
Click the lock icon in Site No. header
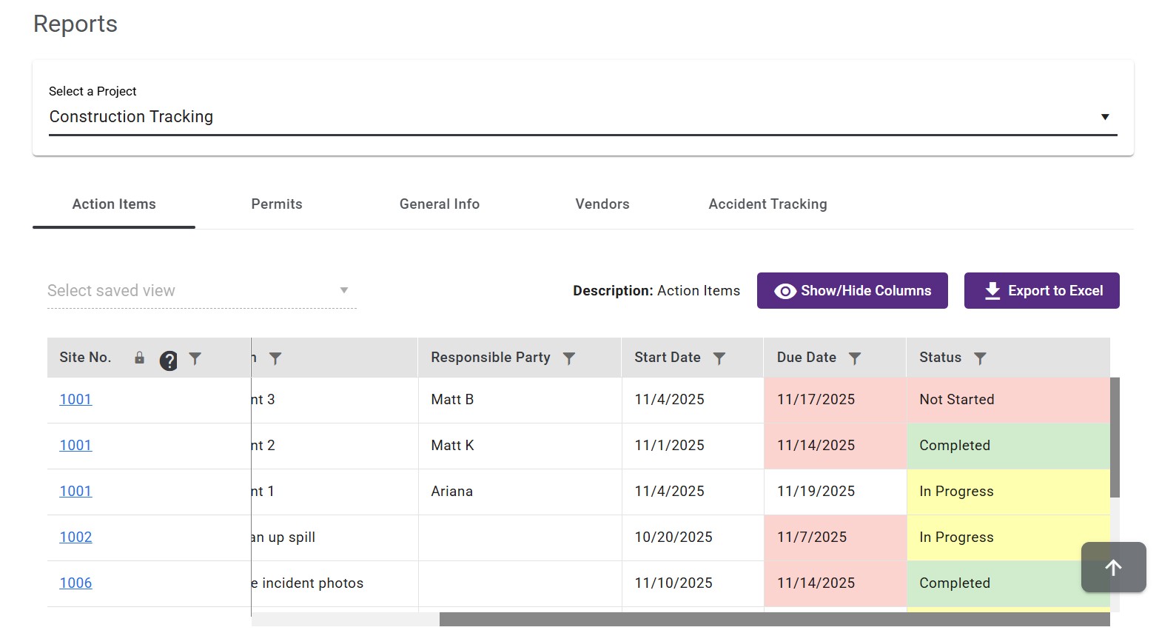tap(139, 358)
